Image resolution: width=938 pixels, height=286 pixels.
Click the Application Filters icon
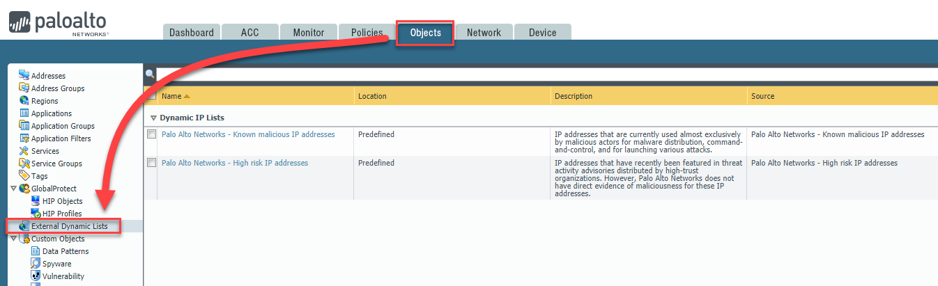point(24,138)
